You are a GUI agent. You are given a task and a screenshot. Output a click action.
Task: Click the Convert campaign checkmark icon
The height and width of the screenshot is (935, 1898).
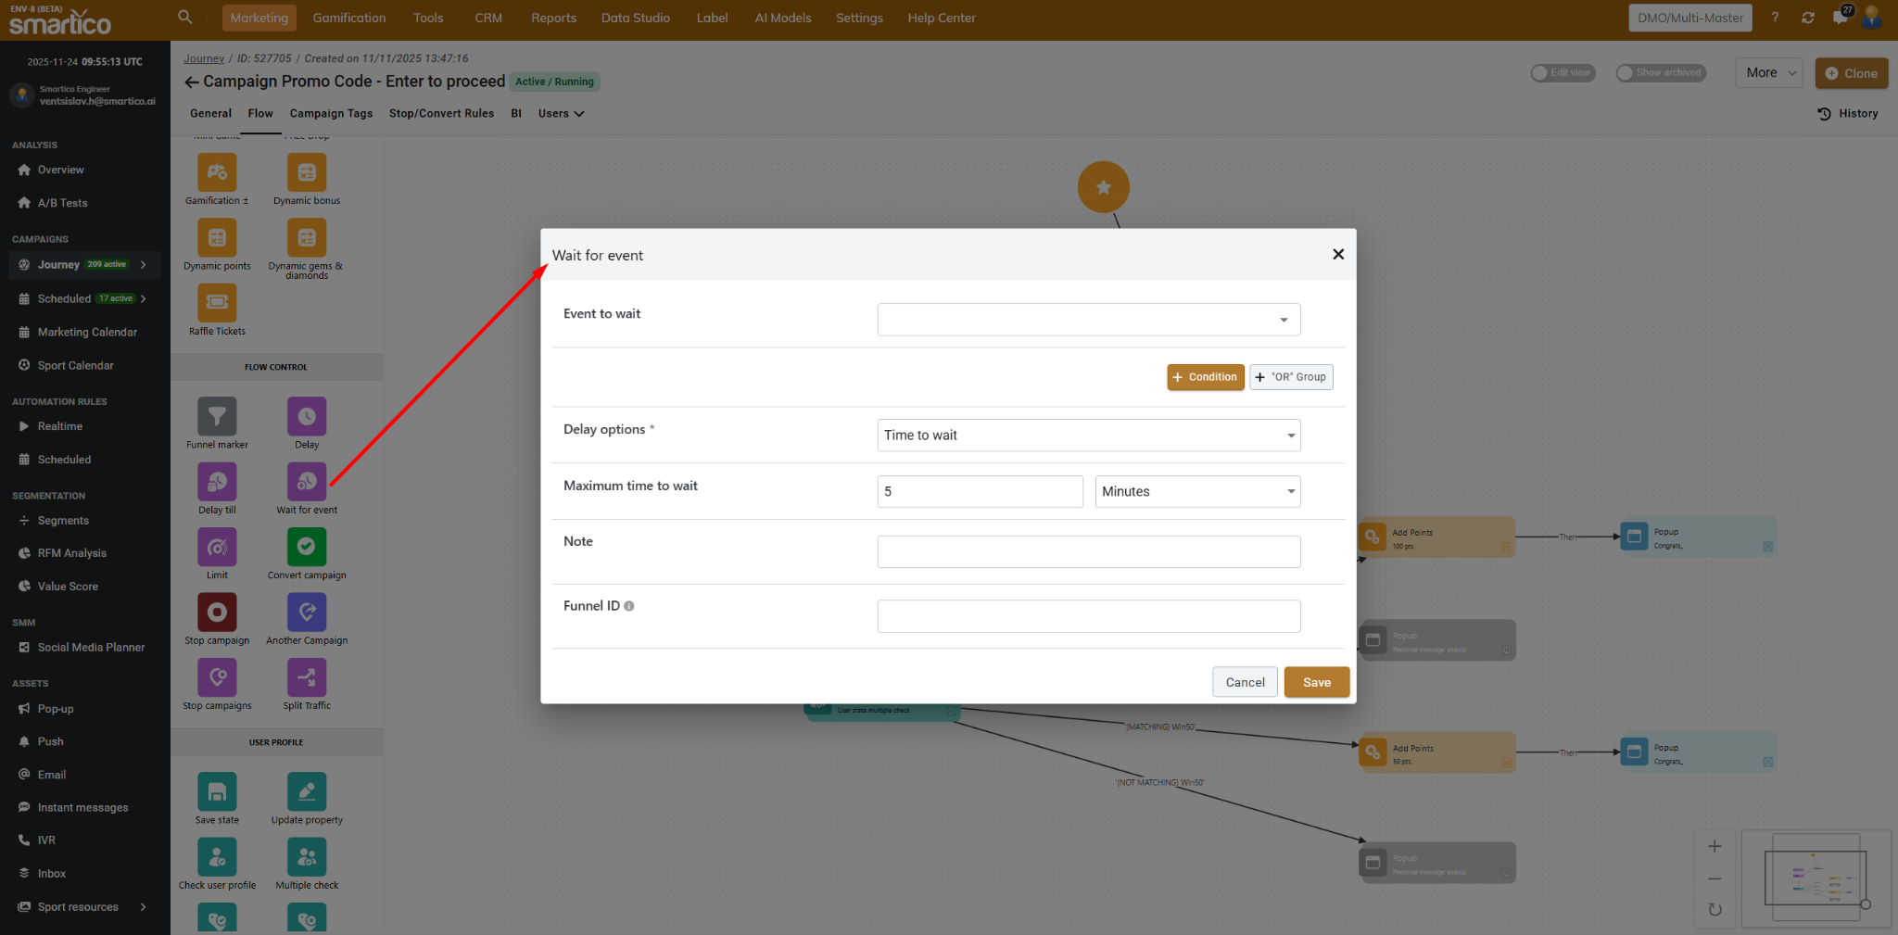[x=307, y=548]
